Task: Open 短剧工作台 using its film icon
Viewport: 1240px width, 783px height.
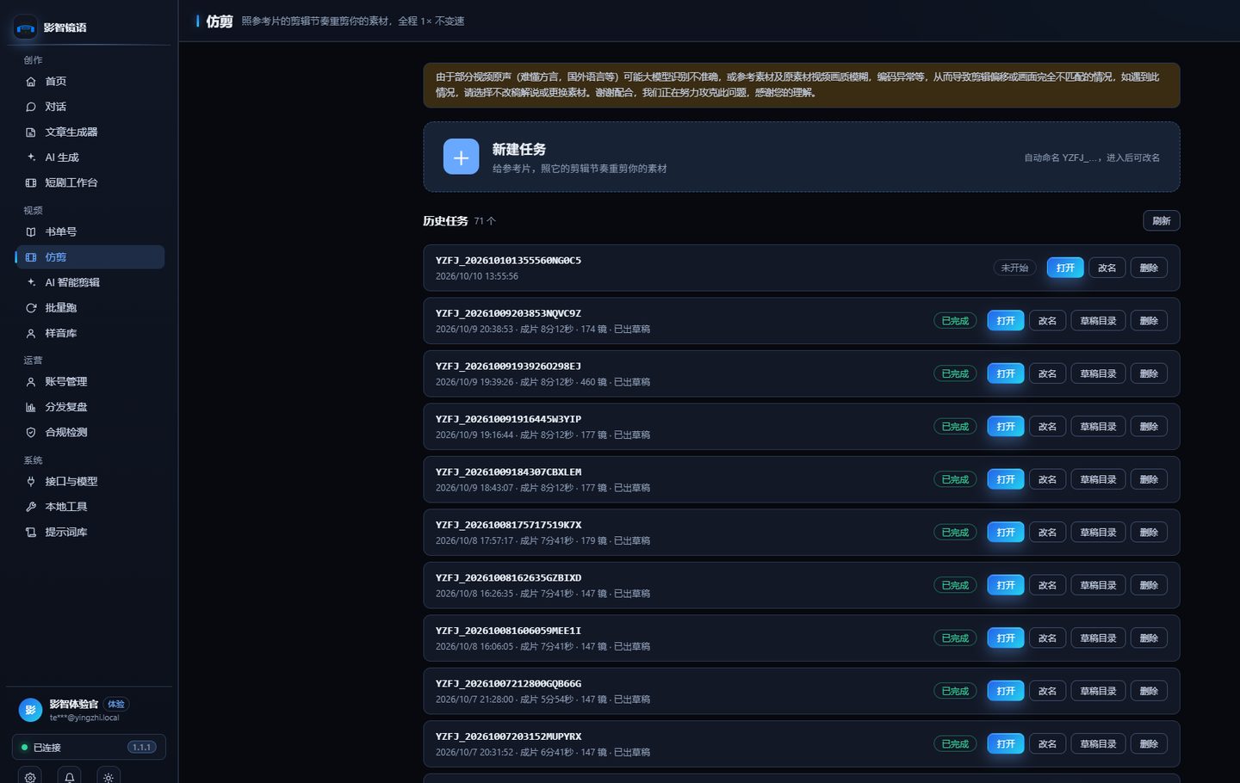Action: point(31,182)
